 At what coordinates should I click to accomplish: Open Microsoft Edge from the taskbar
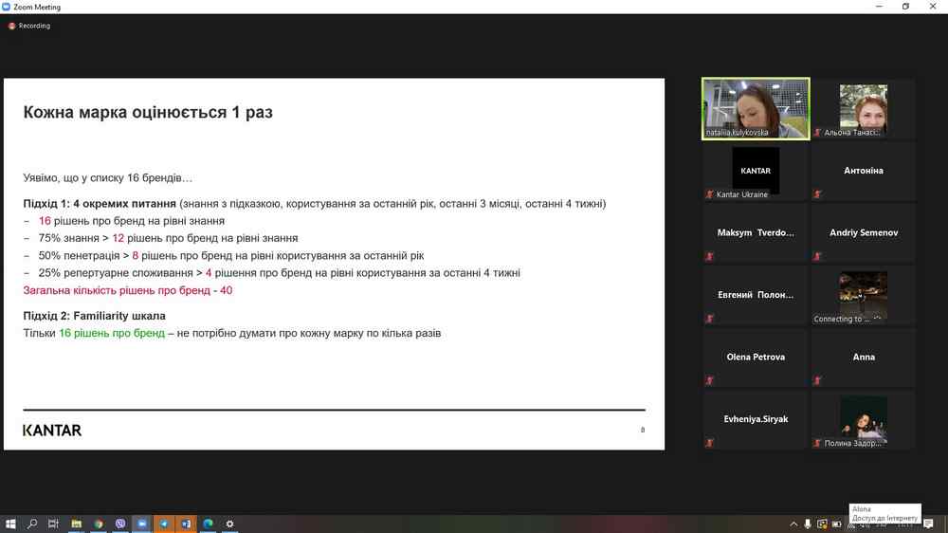pyautogui.click(x=208, y=524)
